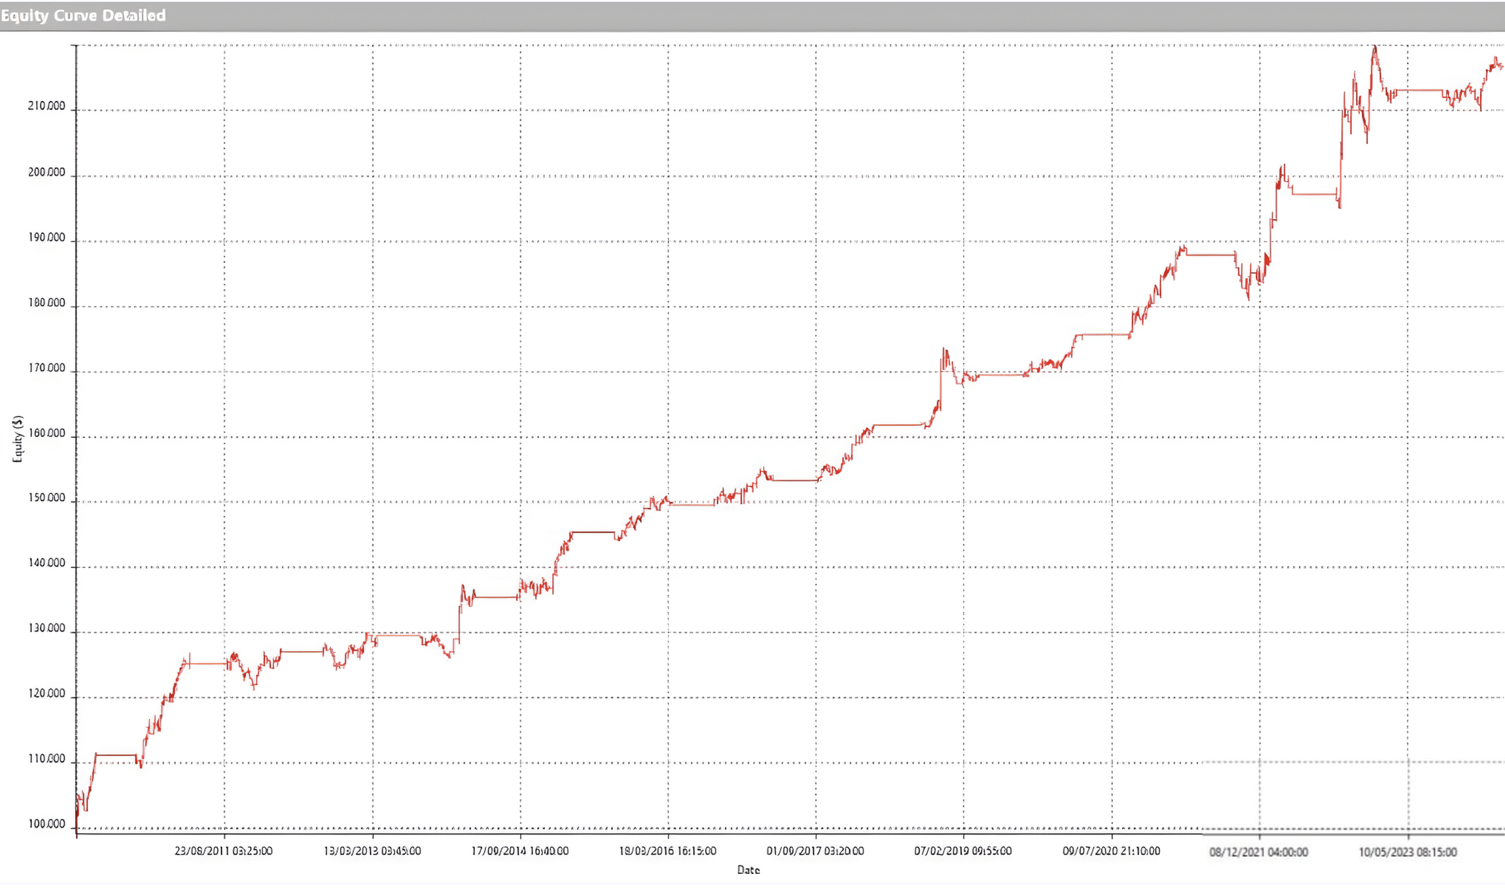Click the 160,000 equity axis label

[x=46, y=433]
